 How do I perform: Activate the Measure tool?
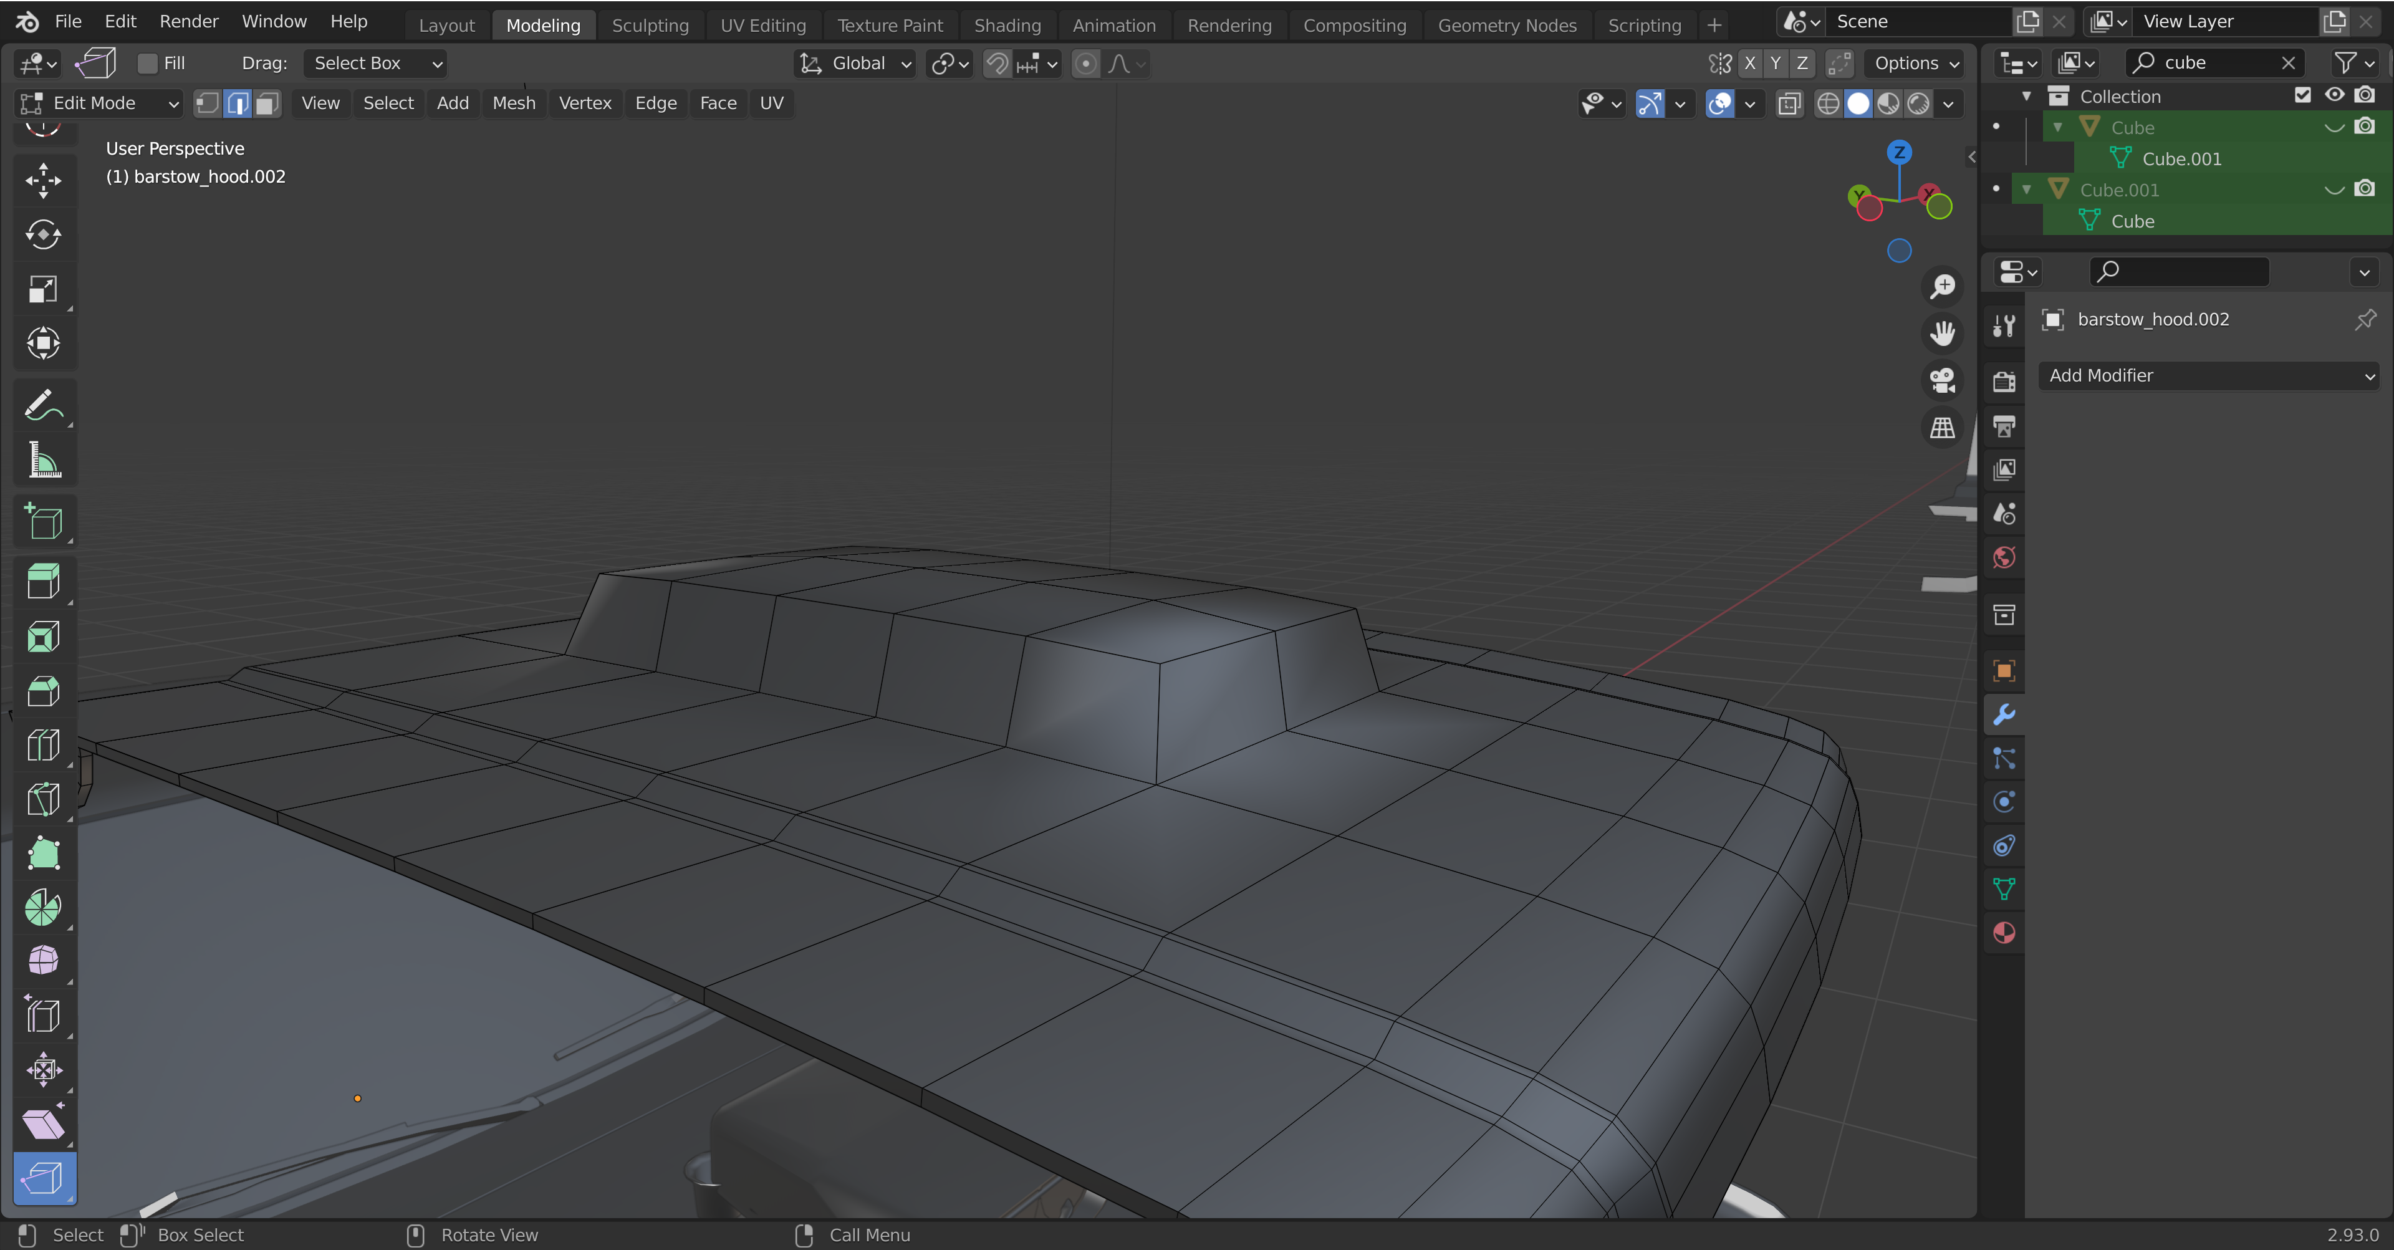click(43, 461)
